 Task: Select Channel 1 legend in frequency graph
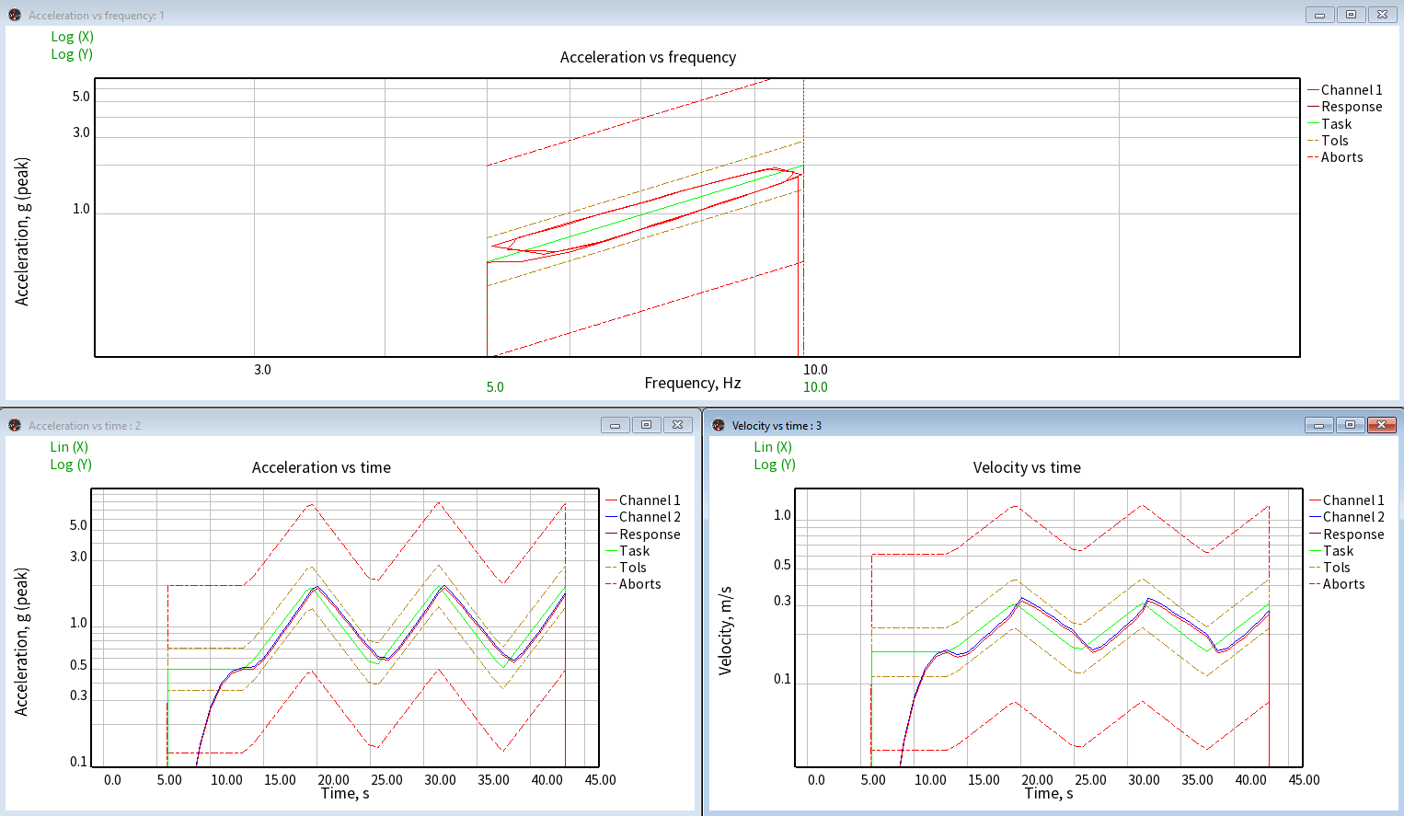pos(1345,90)
